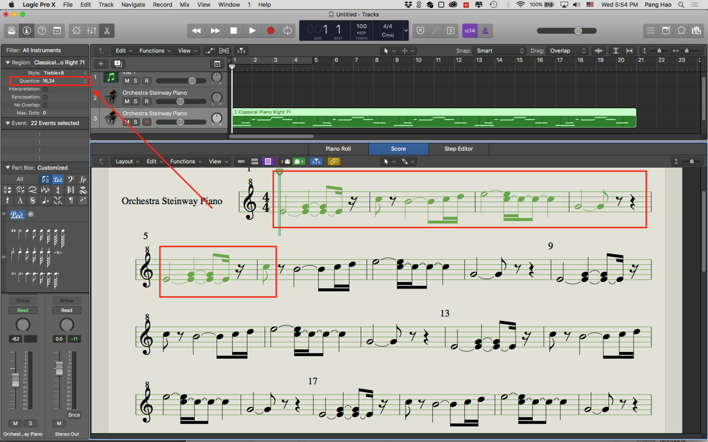The height and width of the screenshot is (442, 708).
Task: Select the bass clef group in Part Box
Action: point(70,179)
